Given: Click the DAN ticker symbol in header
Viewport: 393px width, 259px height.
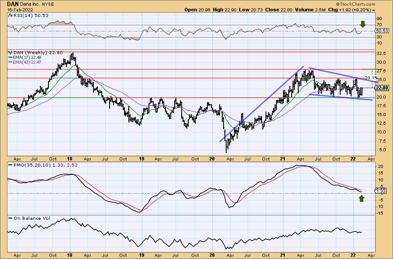Looking at the screenshot, I should [x=12, y=4].
